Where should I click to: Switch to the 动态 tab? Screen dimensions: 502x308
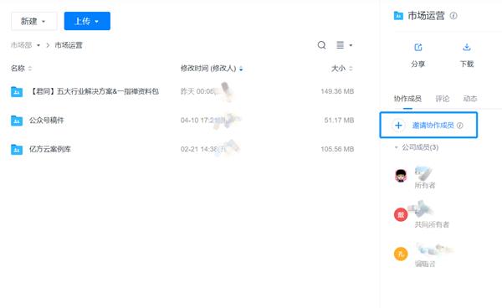pos(470,99)
